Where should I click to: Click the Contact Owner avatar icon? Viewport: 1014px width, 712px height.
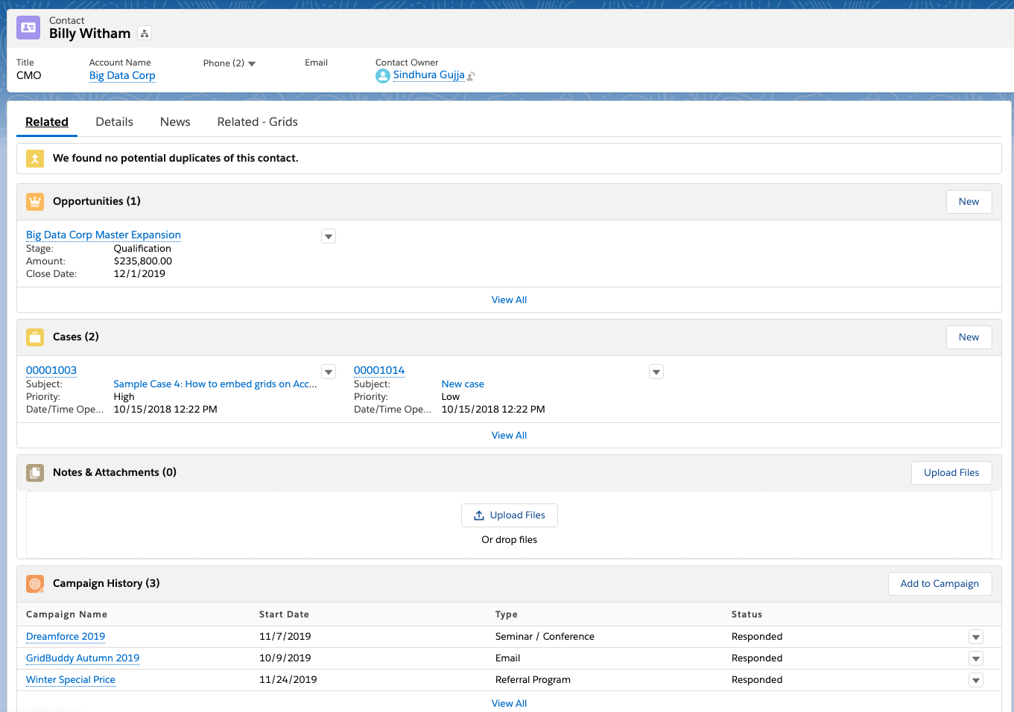383,76
